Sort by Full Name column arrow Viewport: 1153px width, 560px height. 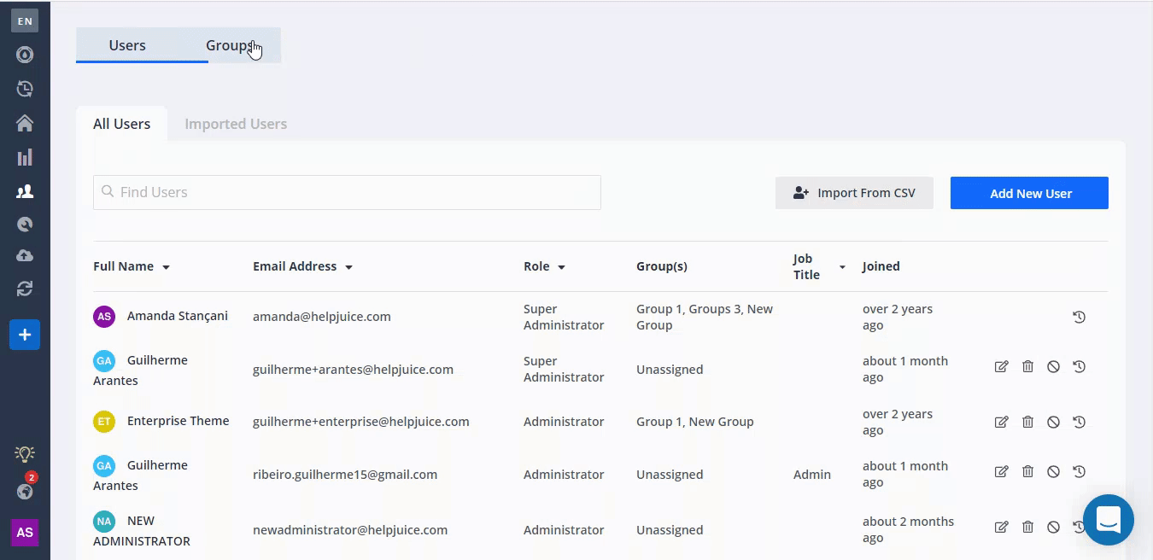[x=166, y=267]
